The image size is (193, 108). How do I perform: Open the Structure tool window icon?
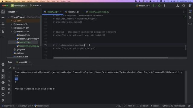pyautogui.click(x=3, y=31)
